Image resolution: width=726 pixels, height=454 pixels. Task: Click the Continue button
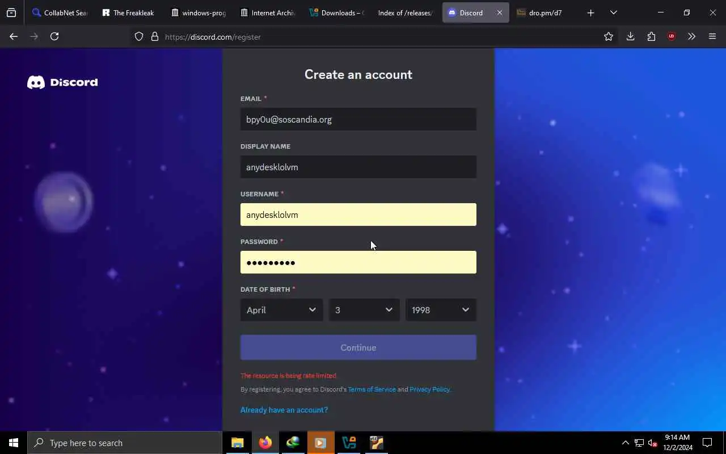[x=358, y=347]
